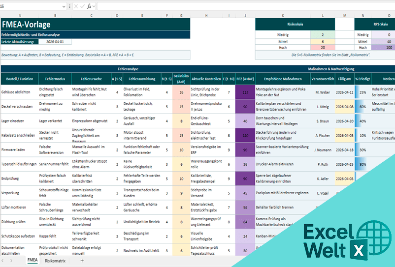Click the formula bar input field
The image size is (395, 267).
246,6
